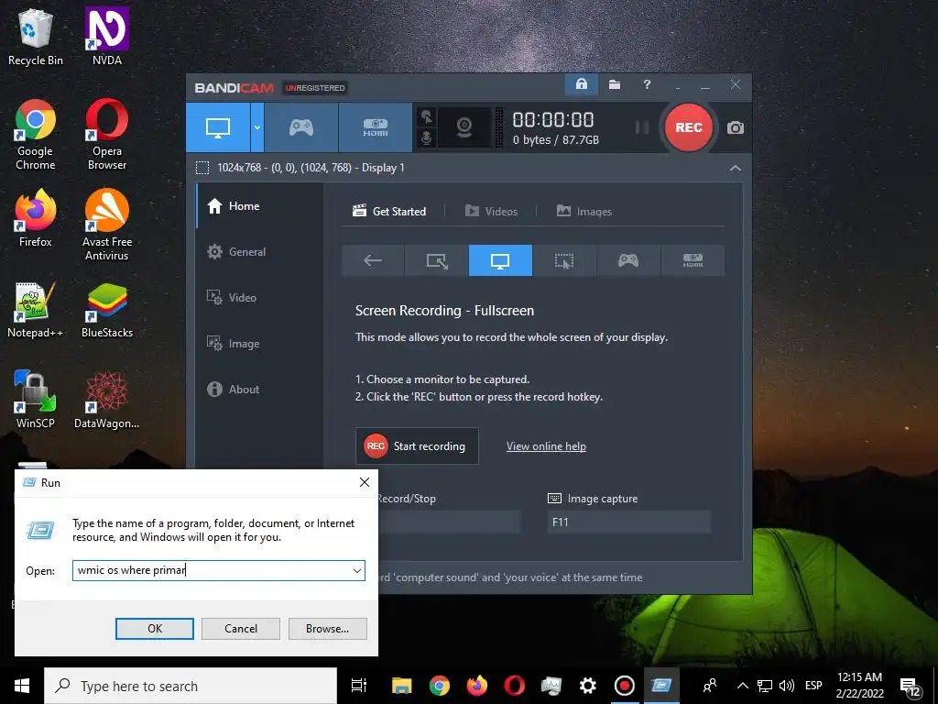Collapse Bandicam panel with up chevron
Image resolution: width=938 pixels, height=704 pixels.
pyautogui.click(x=736, y=169)
